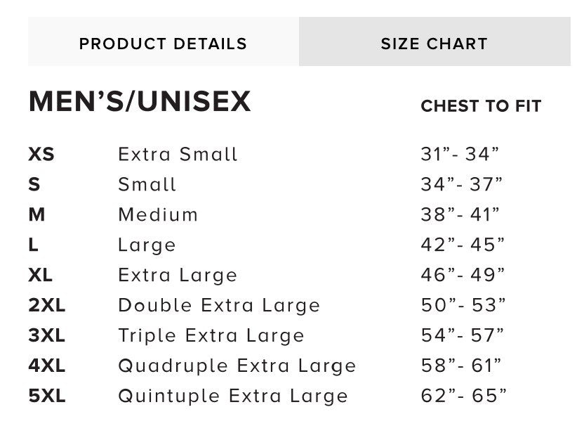
Task: Select the XL size abbreviation
Action: pos(41,275)
